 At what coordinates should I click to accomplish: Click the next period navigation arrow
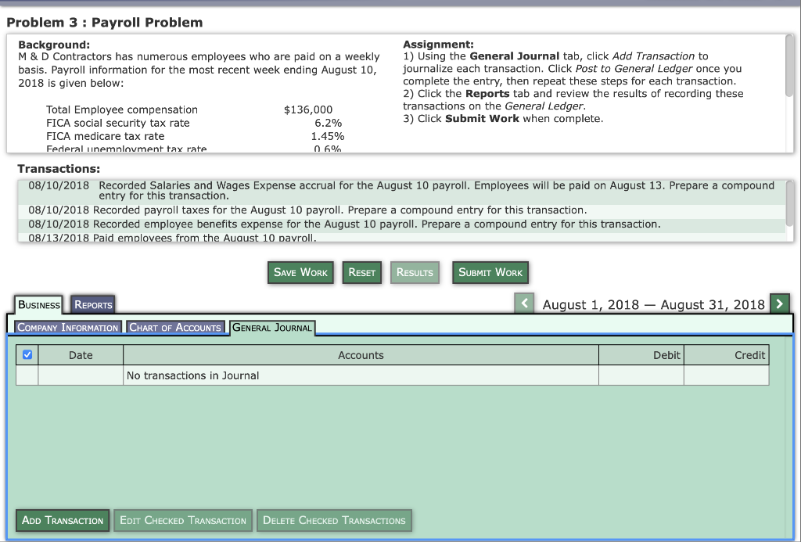[x=778, y=302]
